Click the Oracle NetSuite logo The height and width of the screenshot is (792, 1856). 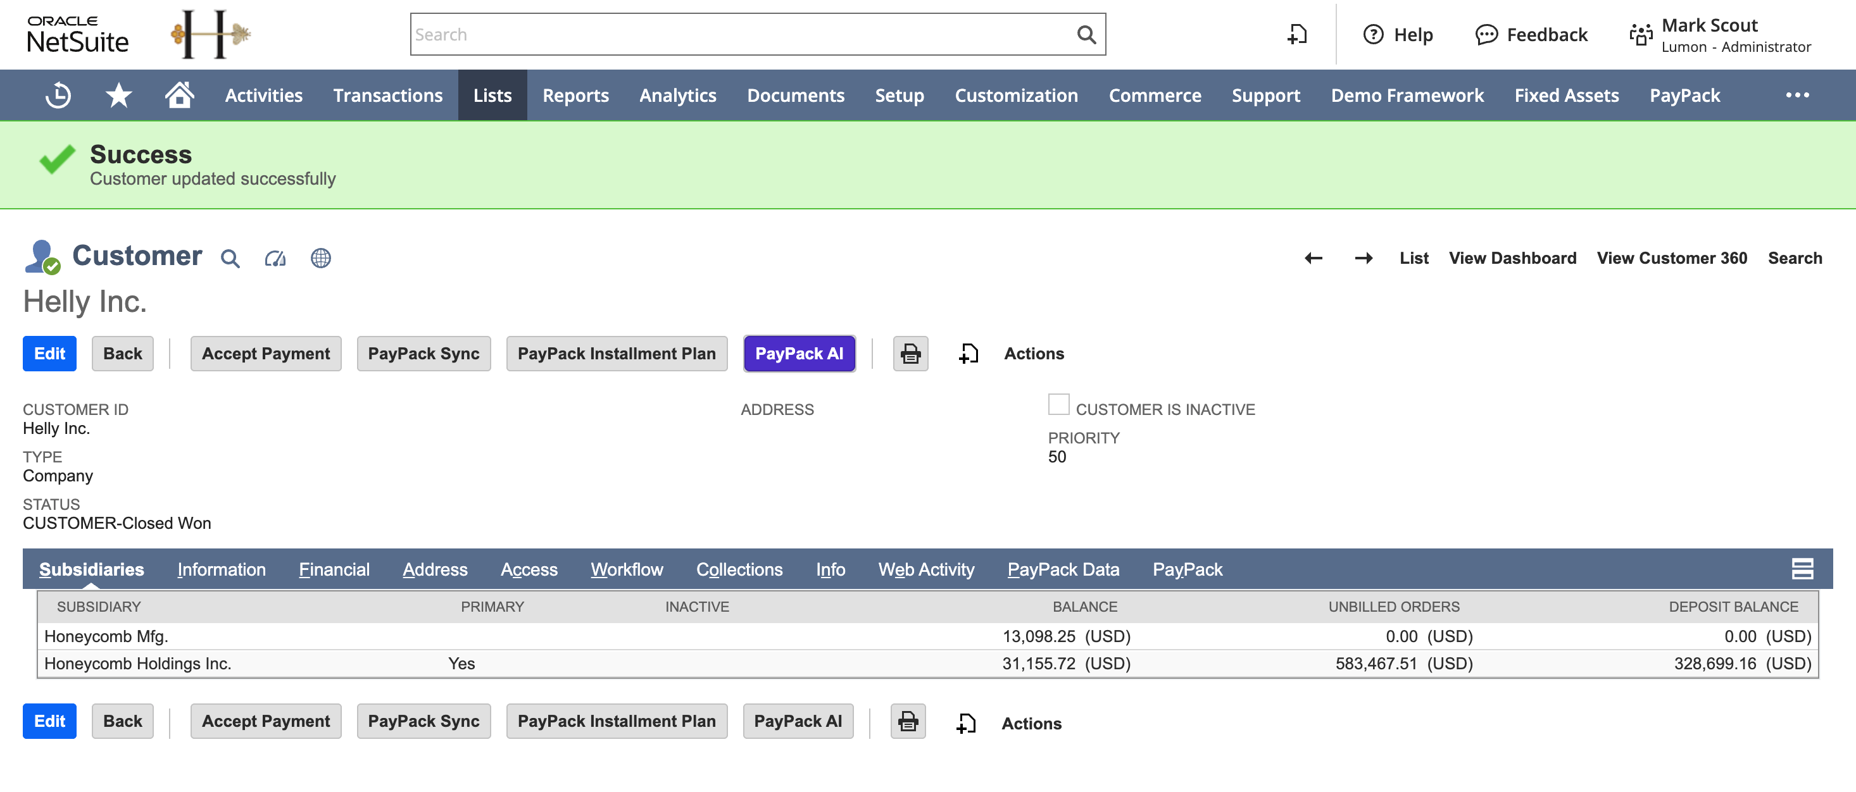coord(77,34)
